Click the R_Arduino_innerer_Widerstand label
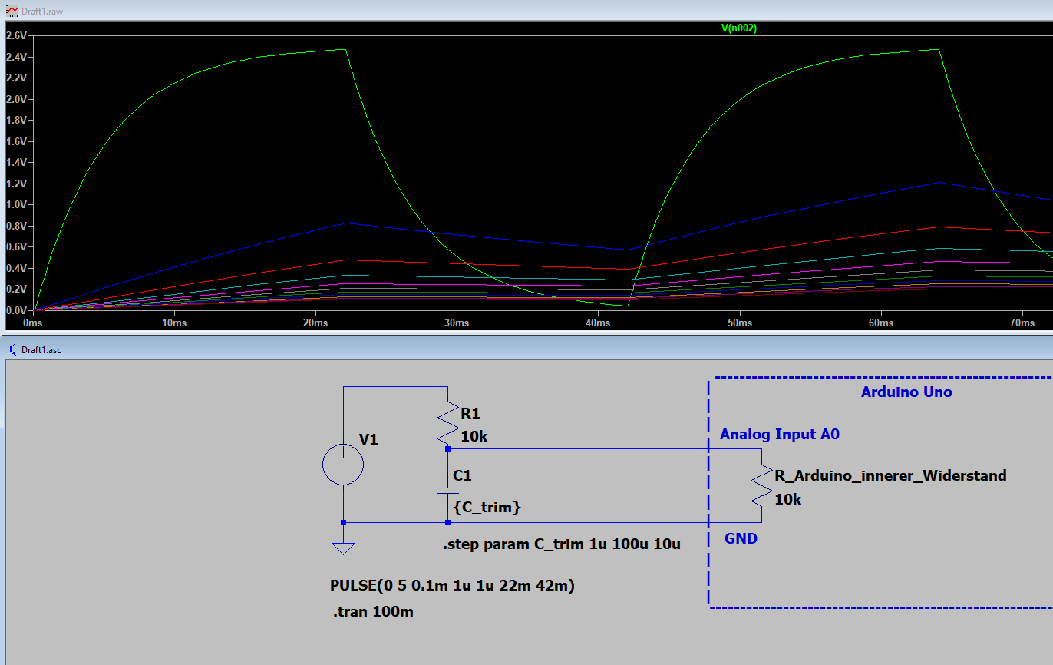 click(x=890, y=476)
